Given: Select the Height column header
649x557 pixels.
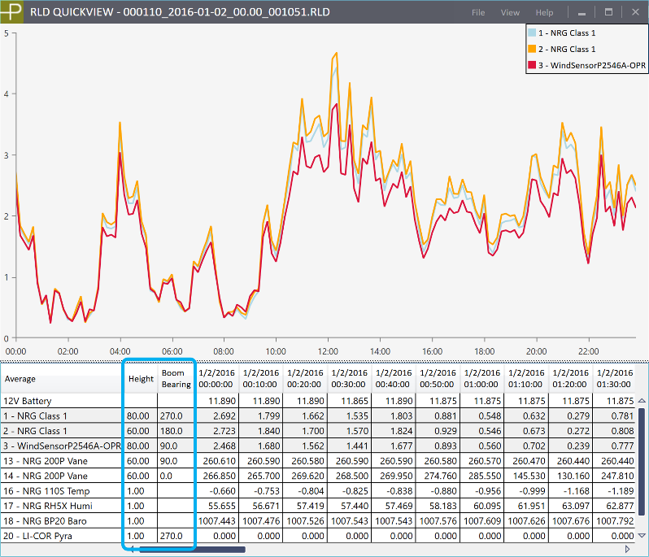Looking at the screenshot, I should [x=141, y=378].
